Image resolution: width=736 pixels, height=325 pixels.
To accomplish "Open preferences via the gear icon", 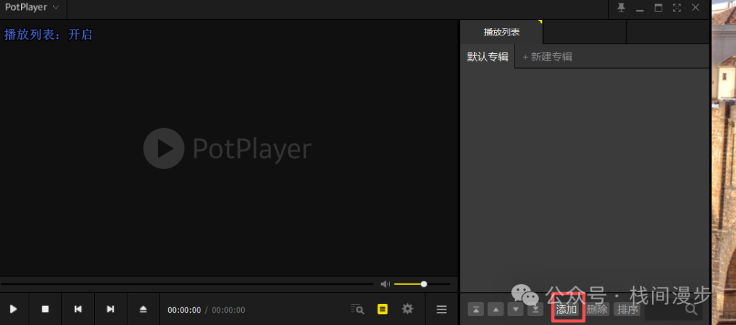I will tap(408, 309).
